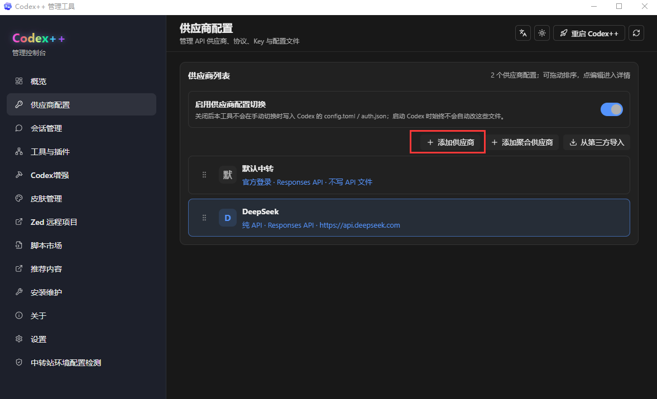Click the drag handle of DeepSeek row
The image size is (657, 399).
(204, 218)
